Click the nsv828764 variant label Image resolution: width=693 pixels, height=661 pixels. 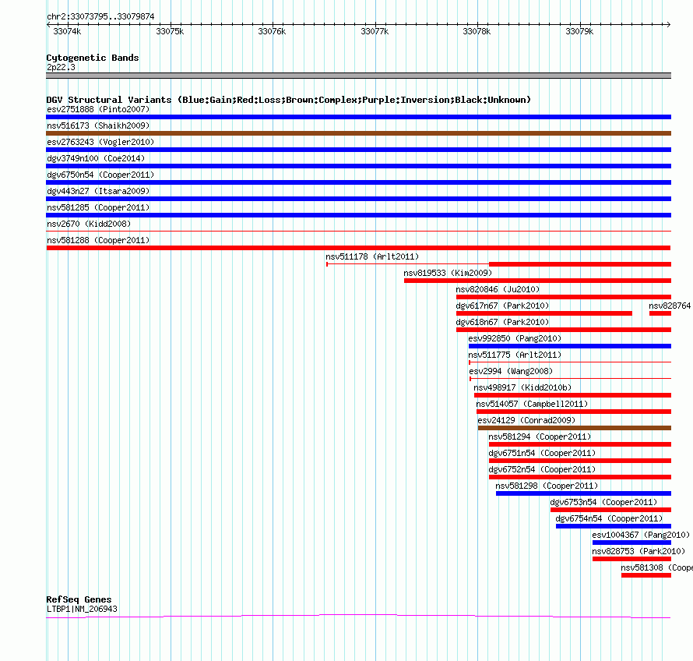[670, 306]
